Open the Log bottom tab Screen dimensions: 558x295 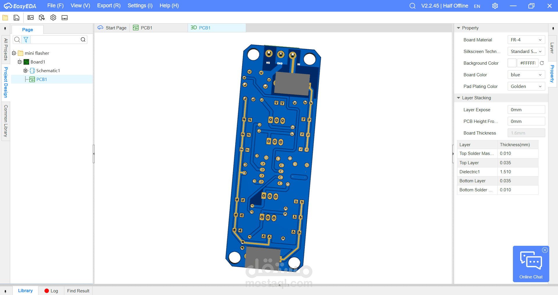tap(51, 291)
